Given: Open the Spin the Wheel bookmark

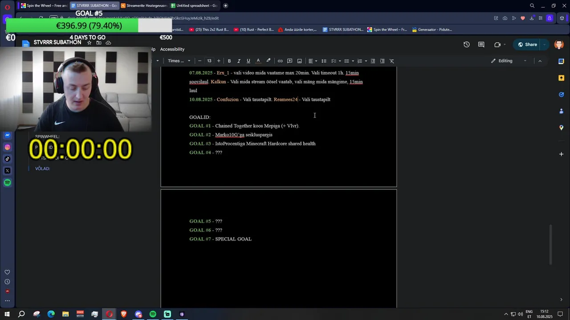Looking at the screenshot, I should [387, 30].
